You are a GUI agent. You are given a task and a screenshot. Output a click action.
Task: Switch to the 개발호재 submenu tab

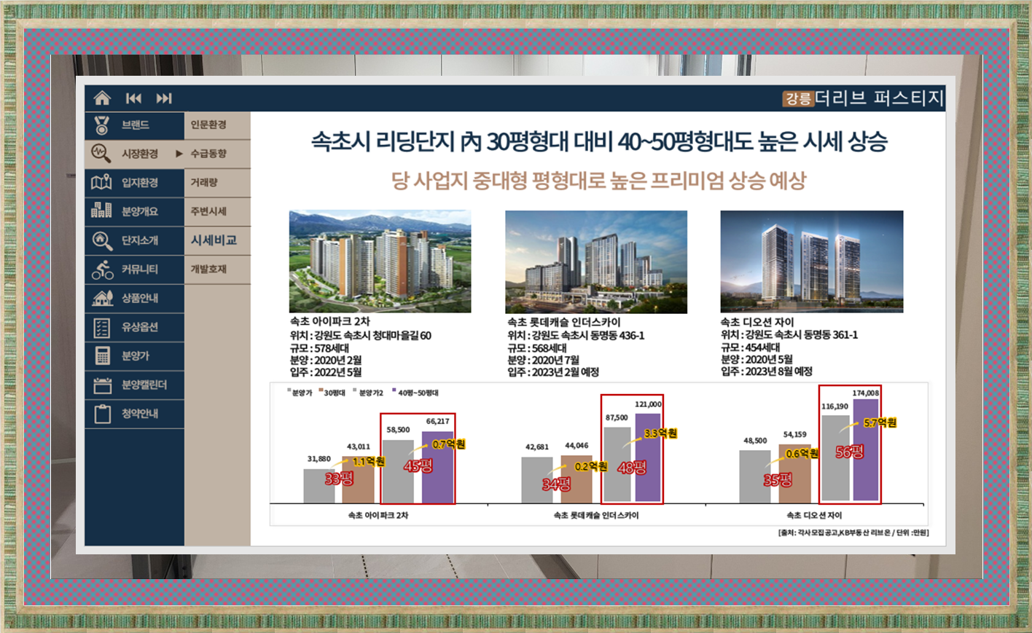tap(217, 270)
